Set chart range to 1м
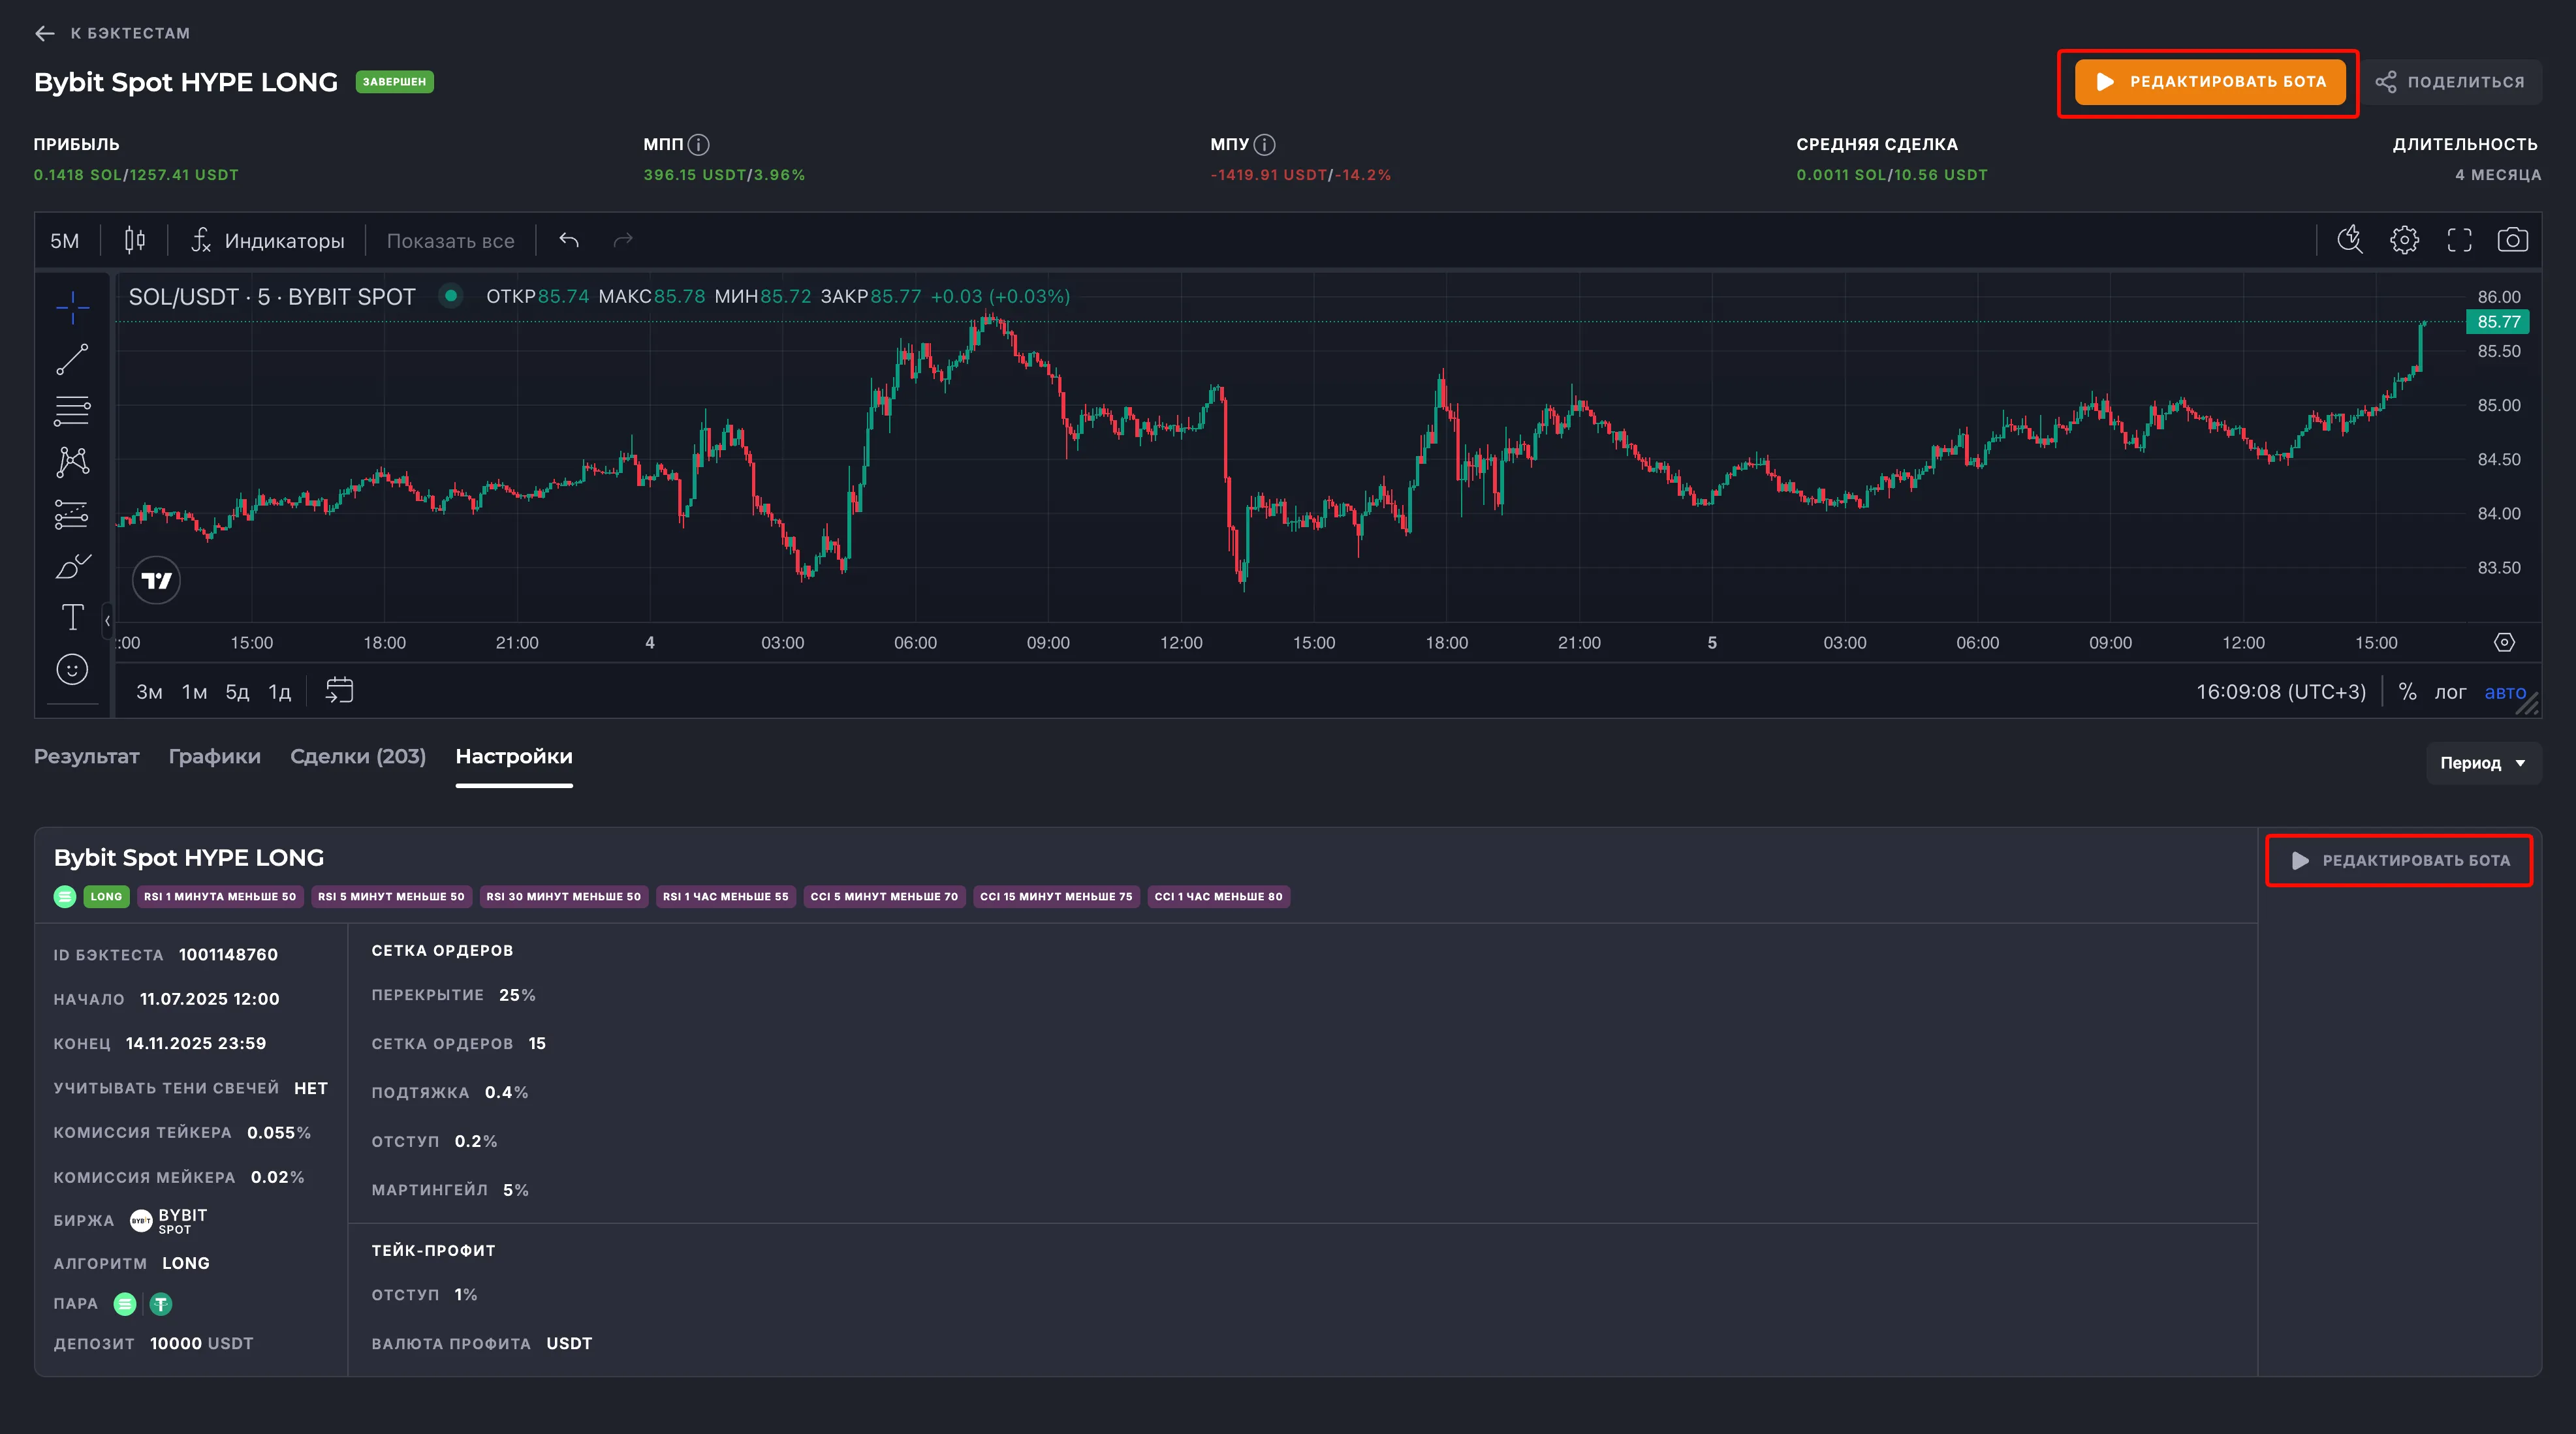 click(194, 692)
